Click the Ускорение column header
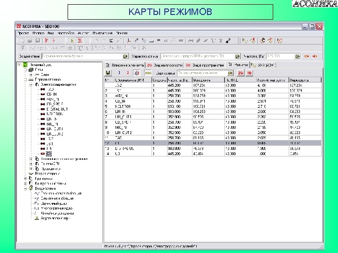 point(208,80)
